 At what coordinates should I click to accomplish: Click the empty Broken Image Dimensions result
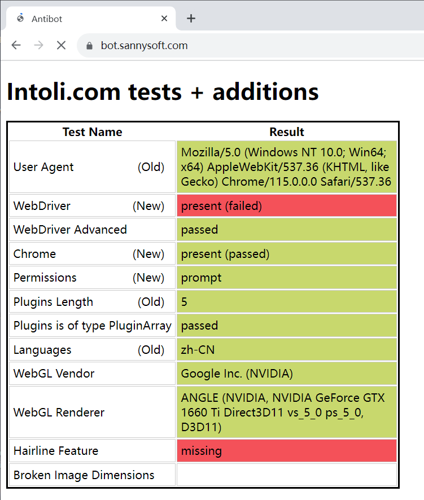point(286,475)
